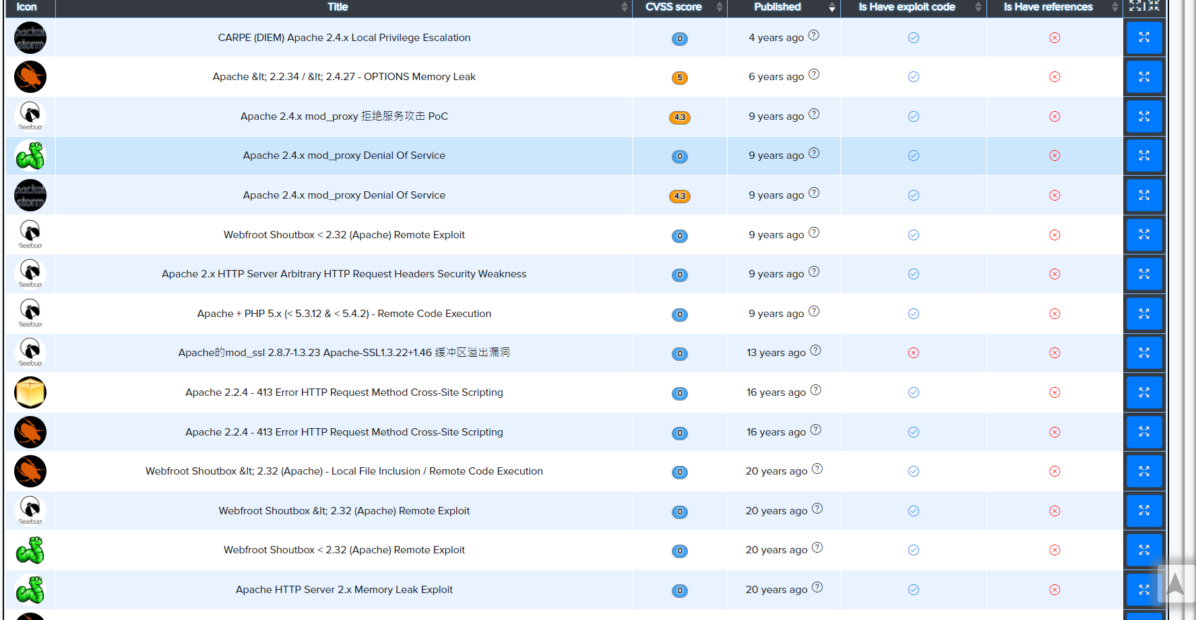The width and height of the screenshot is (1196, 620).
Task: Expand the mod_ssl 2.8.7-1.3.23 row details
Action: (x=1144, y=353)
